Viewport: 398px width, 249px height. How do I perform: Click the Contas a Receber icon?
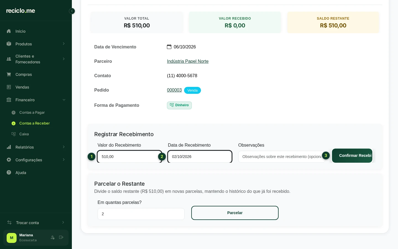[14, 123]
